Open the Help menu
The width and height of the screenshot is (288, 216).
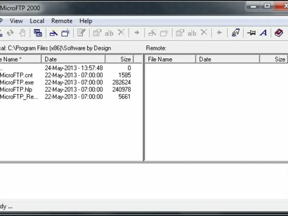point(86,21)
